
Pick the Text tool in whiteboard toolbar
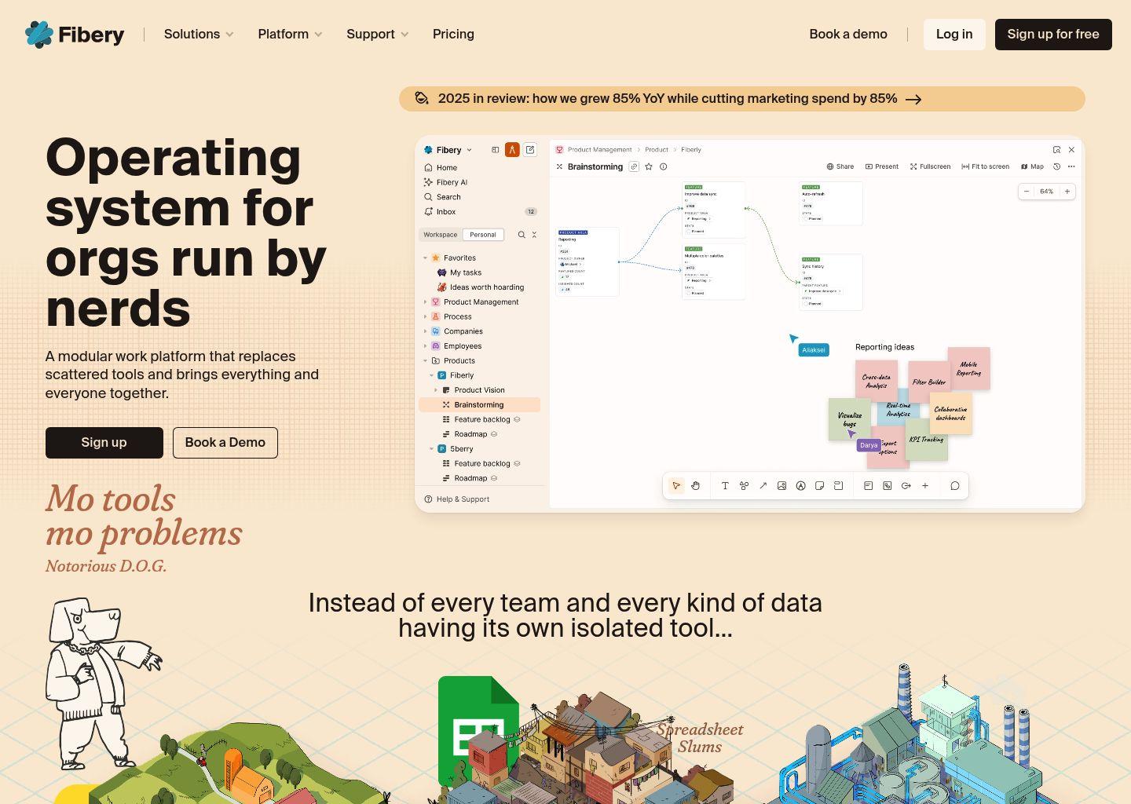pos(725,486)
